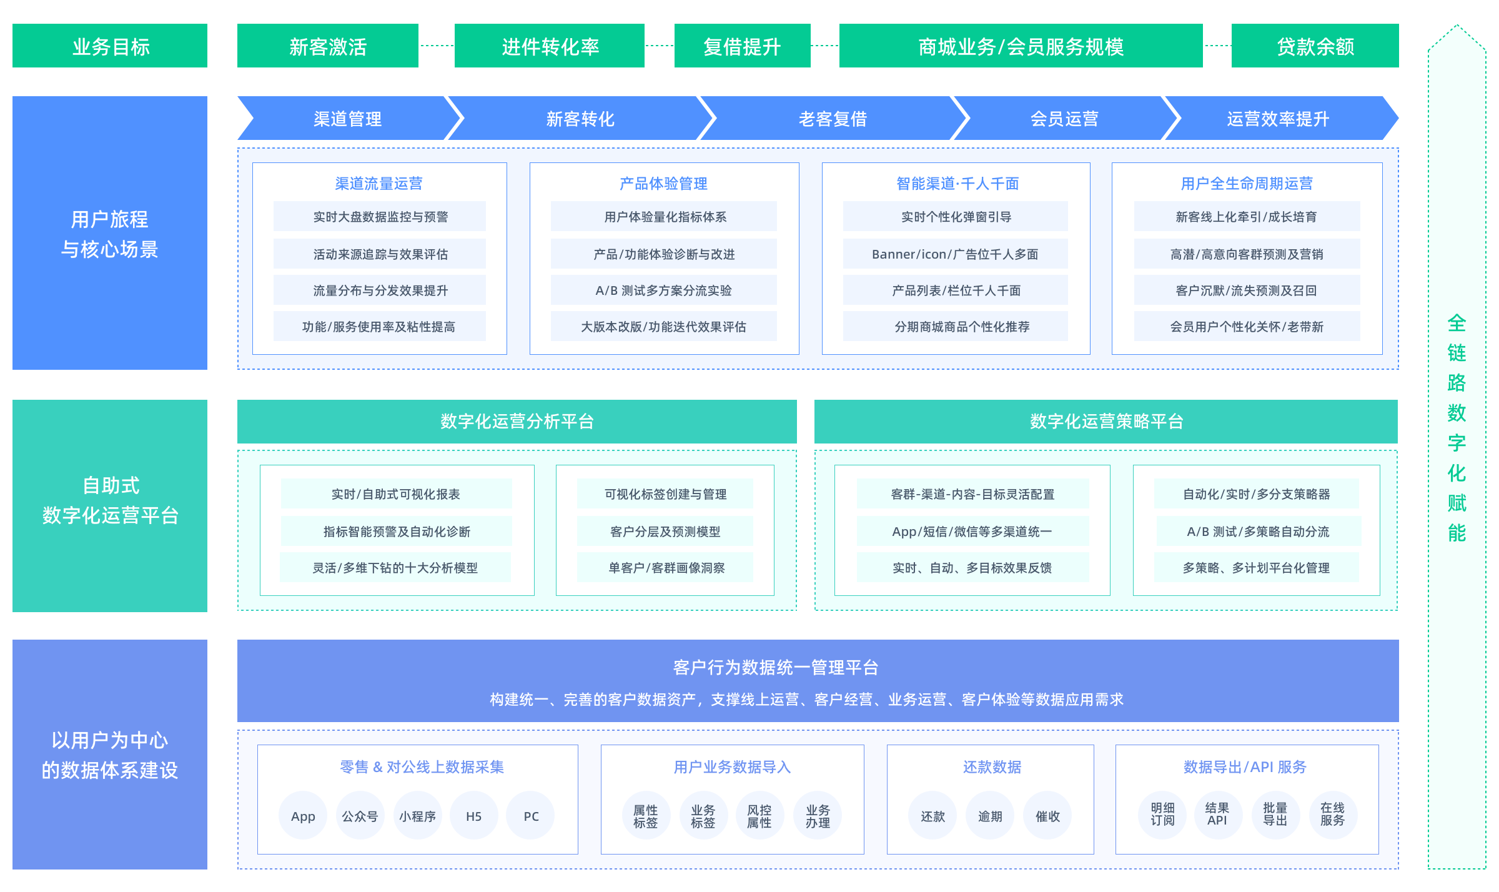Click the 智能渠道·千人千面 card title
This screenshot has height=892, width=1499.
coord(957,183)
